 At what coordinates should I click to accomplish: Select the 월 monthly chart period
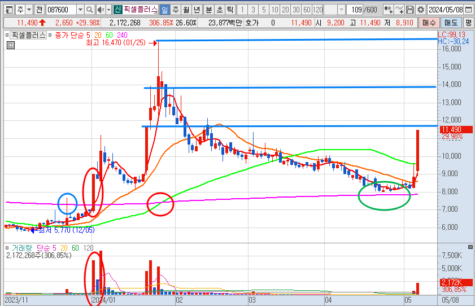coord(186,10)
